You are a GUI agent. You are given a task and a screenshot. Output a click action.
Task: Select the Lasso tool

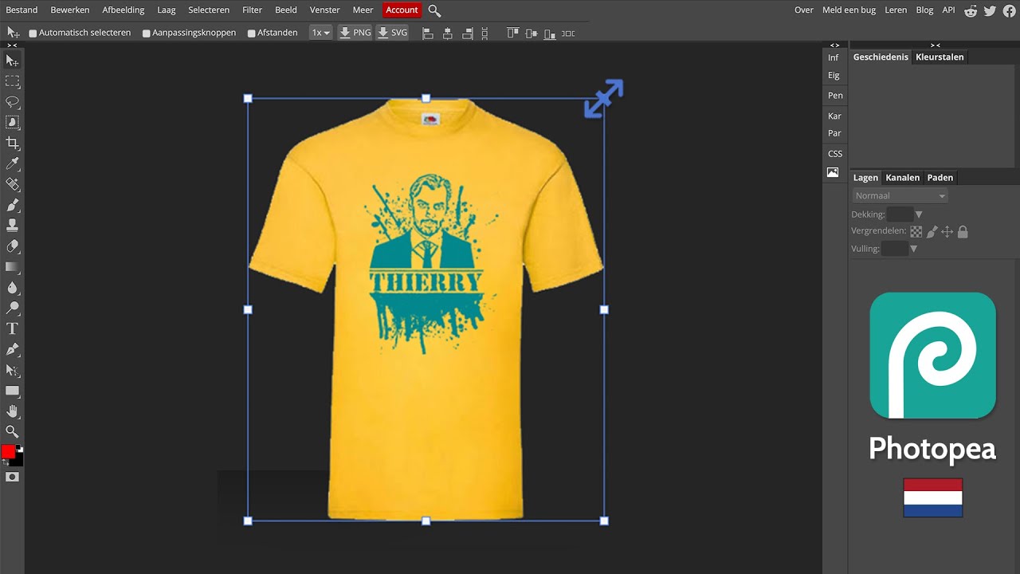coord(12,102)
